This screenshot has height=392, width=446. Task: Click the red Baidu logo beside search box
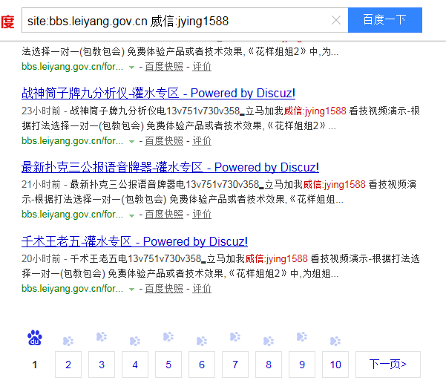click(7, 21)
